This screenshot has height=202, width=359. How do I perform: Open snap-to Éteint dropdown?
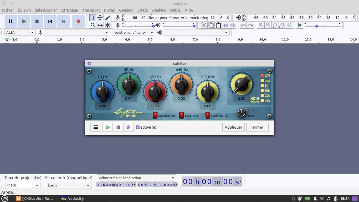pyautogui.click(x=69, y=185)
